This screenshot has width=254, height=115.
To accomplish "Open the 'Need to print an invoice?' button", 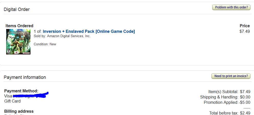I will 231,76.
